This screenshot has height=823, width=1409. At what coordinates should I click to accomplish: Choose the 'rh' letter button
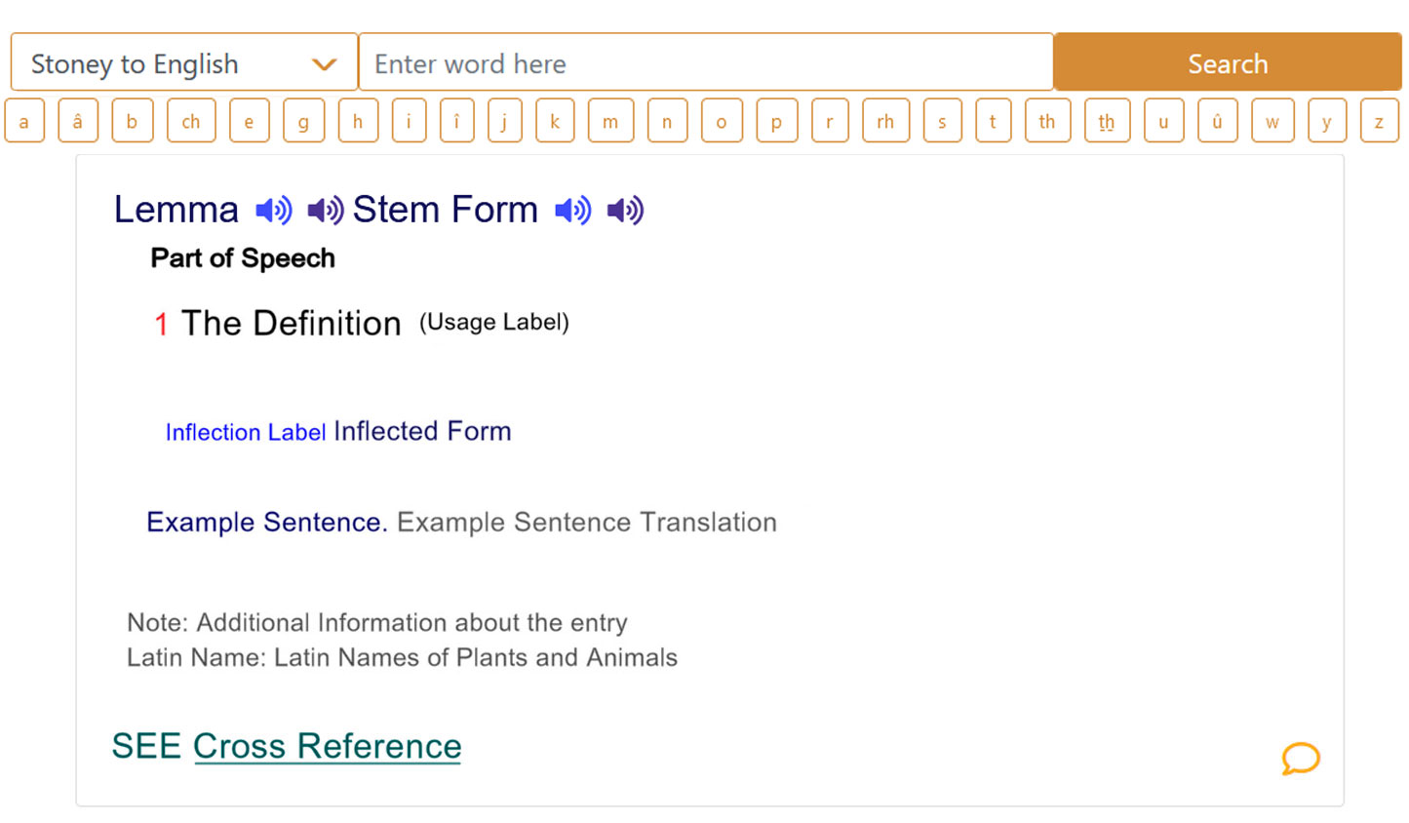885,122
